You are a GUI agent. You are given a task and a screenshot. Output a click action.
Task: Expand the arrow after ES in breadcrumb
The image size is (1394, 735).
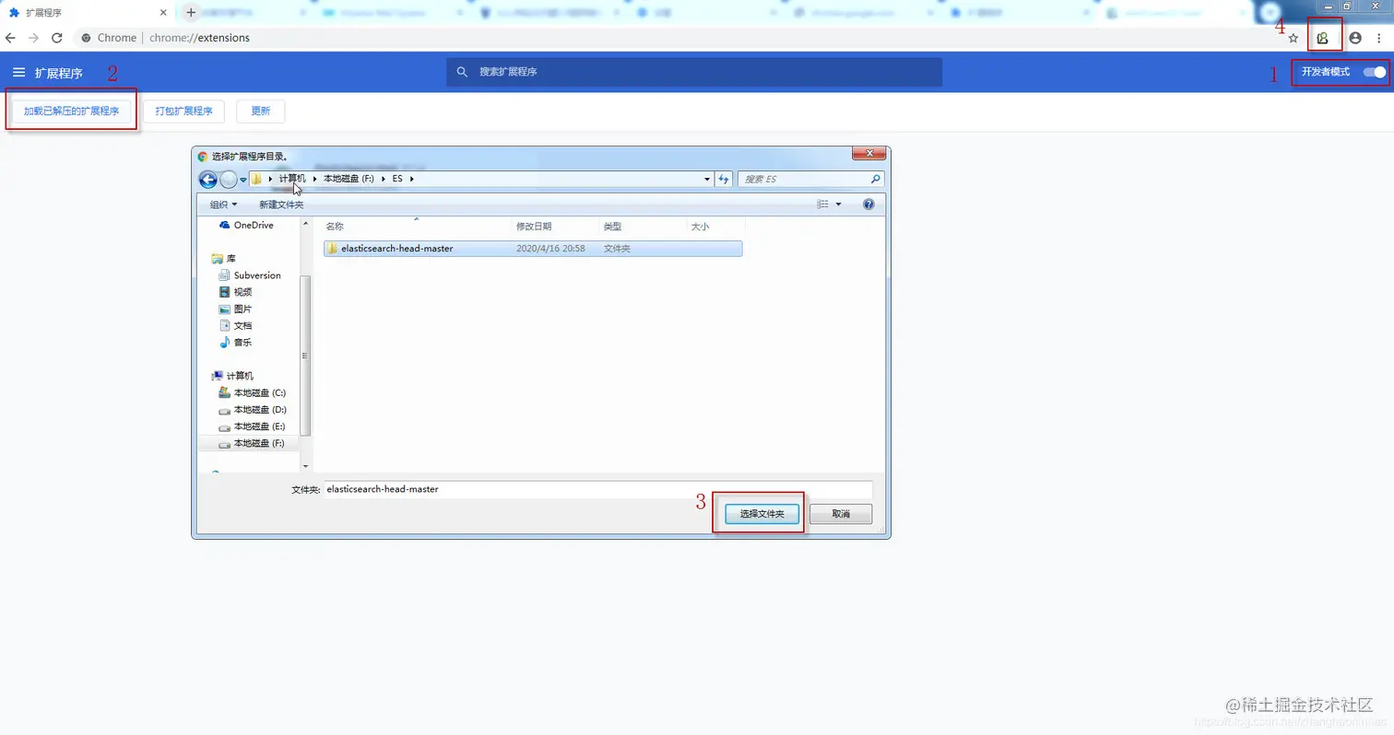tap(413, 179)
